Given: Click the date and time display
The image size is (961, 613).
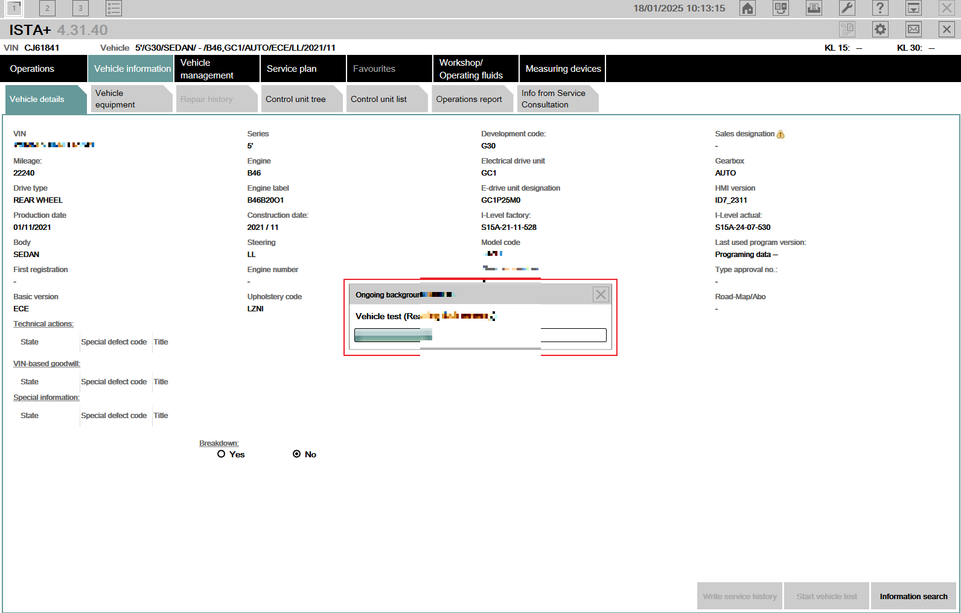Looking at the screenshot, I should (x=679, y=8).
